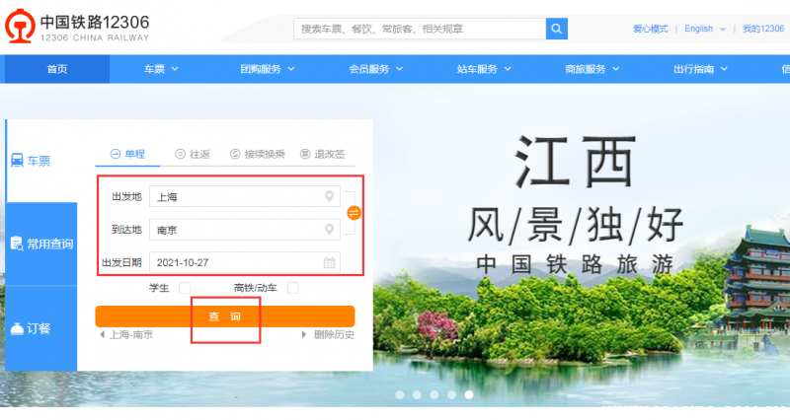This screenshot has width=790, height=420.
Task: Click the orange swap stations icon
Action: coord(354,213)
